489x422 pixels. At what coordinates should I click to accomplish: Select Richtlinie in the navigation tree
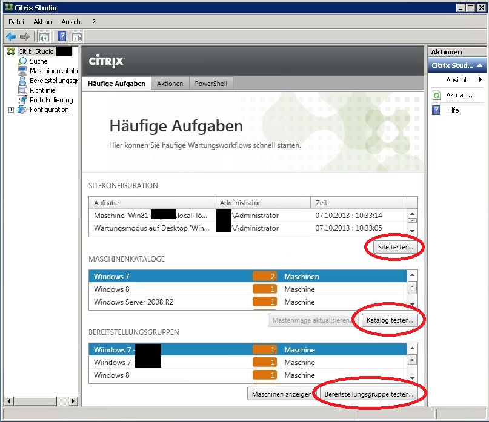(42, 90)
